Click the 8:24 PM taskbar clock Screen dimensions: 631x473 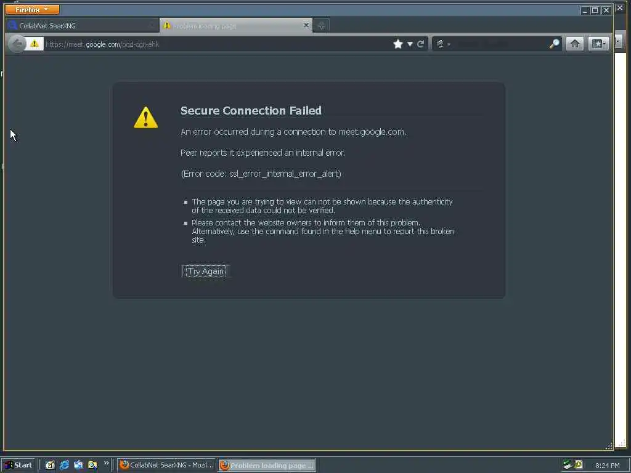(607, 466)
